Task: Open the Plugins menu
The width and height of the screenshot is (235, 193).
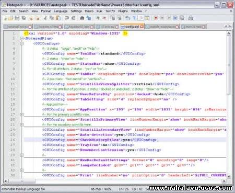Action: (x=123, y=11)
